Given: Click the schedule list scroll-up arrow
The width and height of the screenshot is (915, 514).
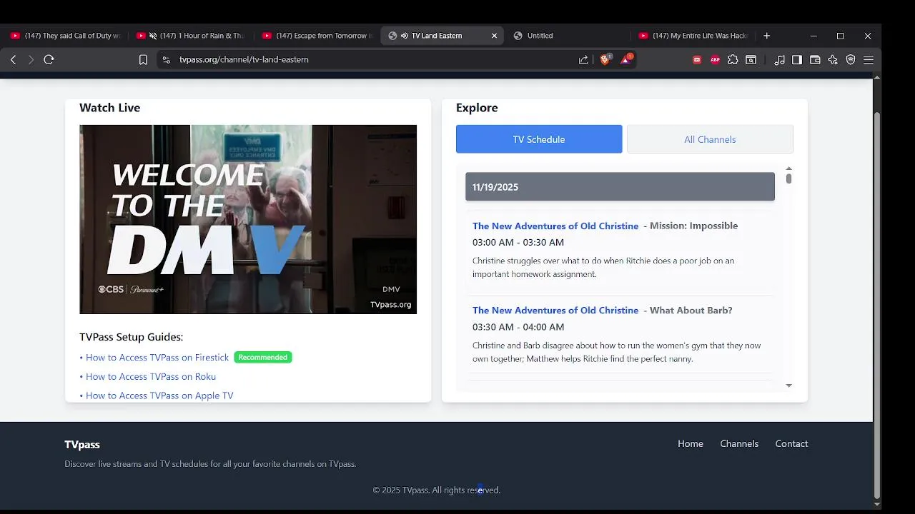Looking at the screenshot, I should tap(788, 168).
